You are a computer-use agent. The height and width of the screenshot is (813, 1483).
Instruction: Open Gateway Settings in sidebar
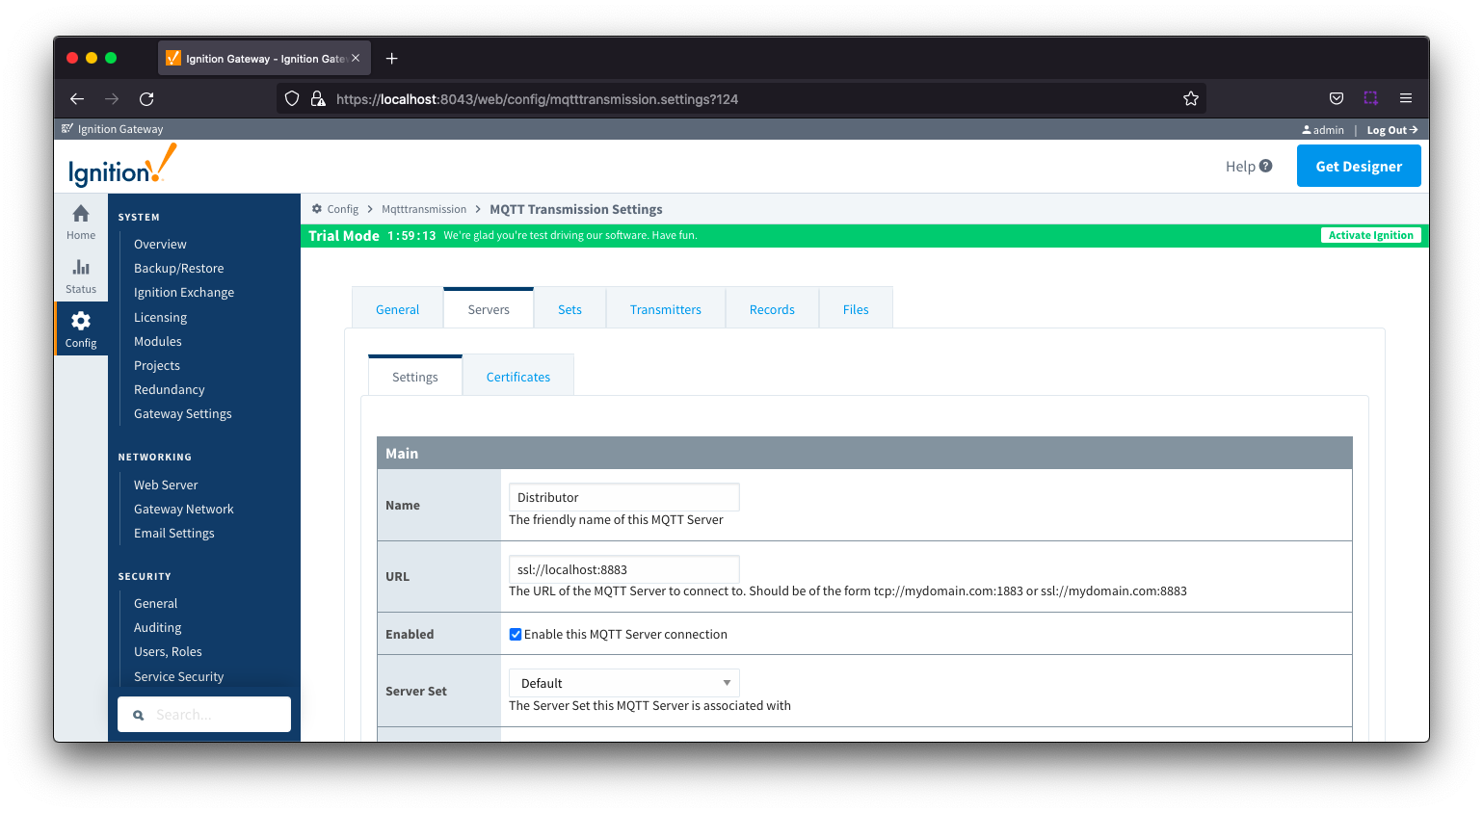pyautogui.click(x=183, y=413)
